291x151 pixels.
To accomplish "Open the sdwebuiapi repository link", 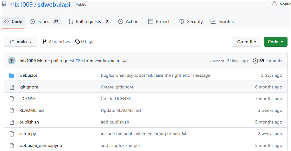I will coord(54,4).
